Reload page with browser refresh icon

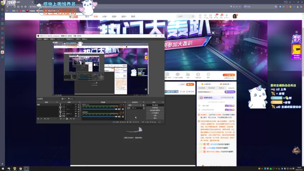[14, 6]
